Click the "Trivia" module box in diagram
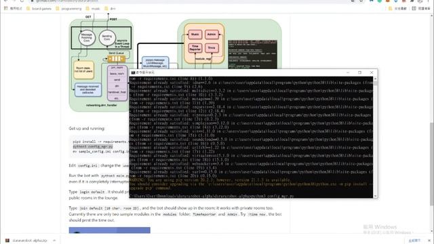 click(212, 48)
